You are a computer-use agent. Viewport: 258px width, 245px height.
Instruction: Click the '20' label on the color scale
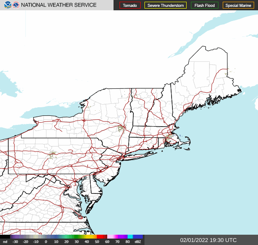pyautogui.click(x=66, y=242)
